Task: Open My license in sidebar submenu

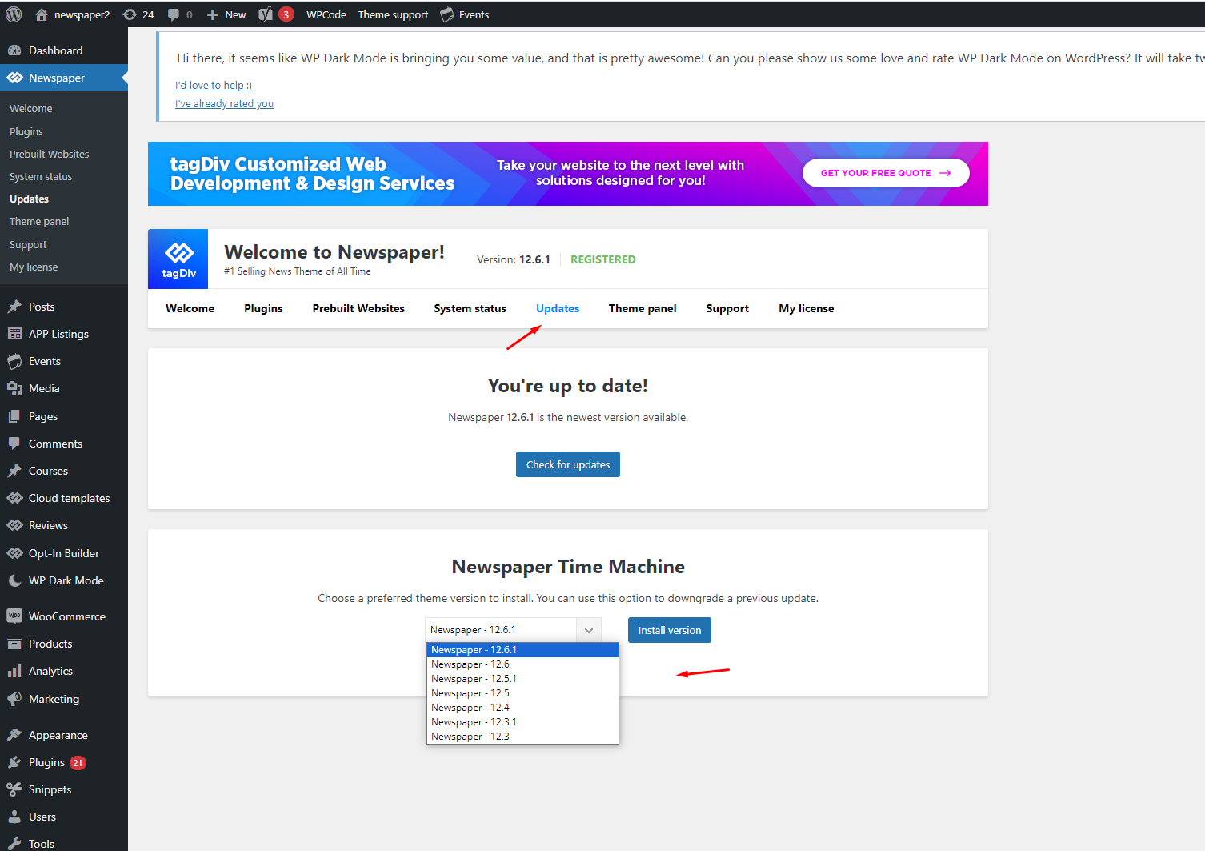Action: (x=34, y=267)
